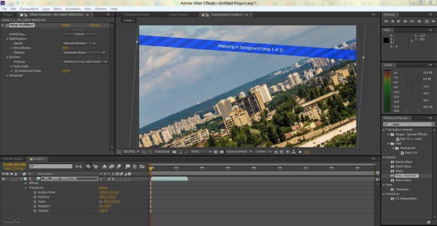This screenshot has height=226, width=437.
Task: Open magnification ratio dropdown
Action: click(132, 152)
